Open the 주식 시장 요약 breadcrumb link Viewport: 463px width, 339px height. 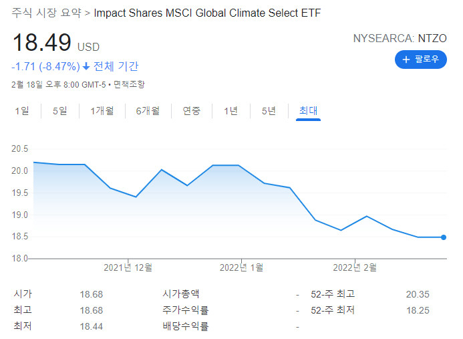coord(46,13)
